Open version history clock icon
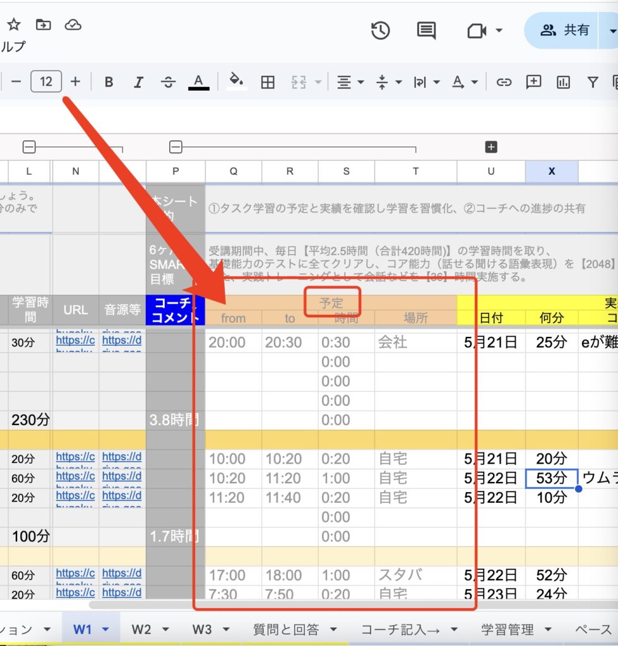618x646 pixels. pos(380,30)
